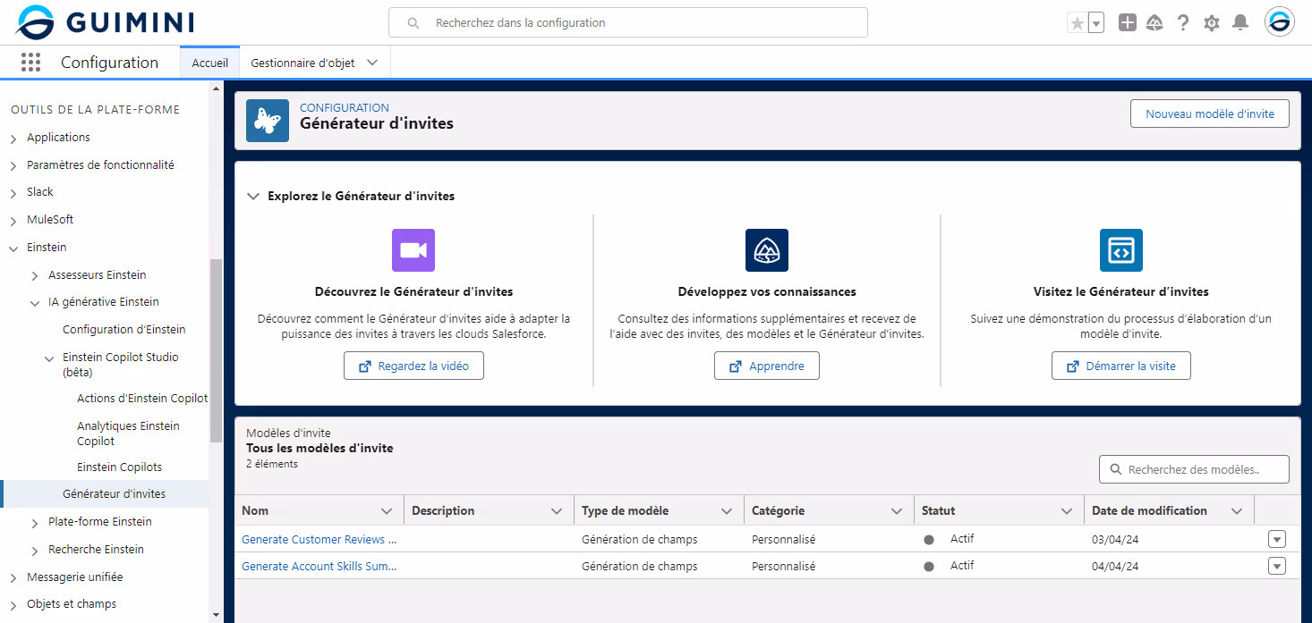
Task: Open the Gestionnaire d'objet tab dropdown chevron
Action: (x=373, y=63)
